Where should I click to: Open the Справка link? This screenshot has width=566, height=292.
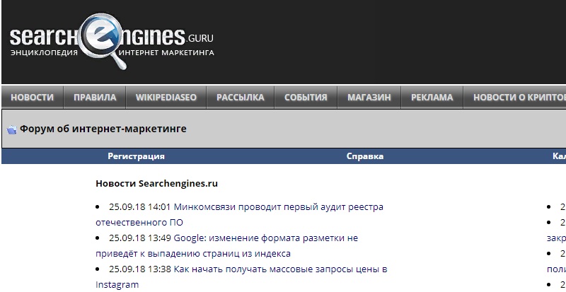coord(365,156)
